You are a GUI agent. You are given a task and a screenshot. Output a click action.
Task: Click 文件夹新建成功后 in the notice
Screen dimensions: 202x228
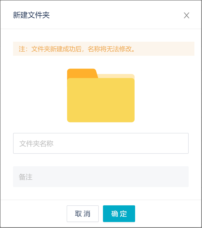[56, 49]
